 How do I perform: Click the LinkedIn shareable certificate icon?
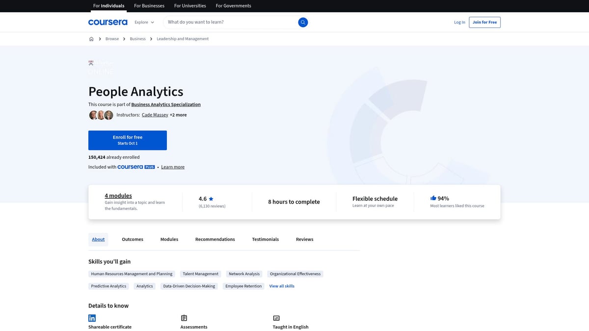(x=92, y=318)
